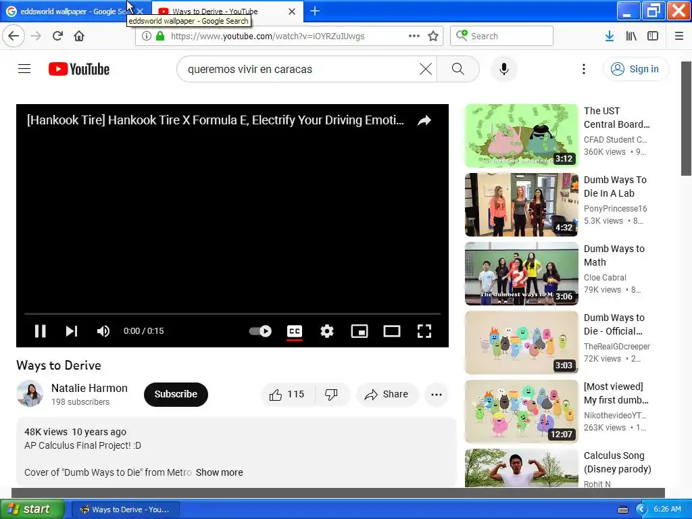Open Dumb Ways to Die - Official video
Screen dimensions: 692x519
521,342
